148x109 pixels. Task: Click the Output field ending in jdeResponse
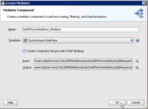click(x=83, y=67)
